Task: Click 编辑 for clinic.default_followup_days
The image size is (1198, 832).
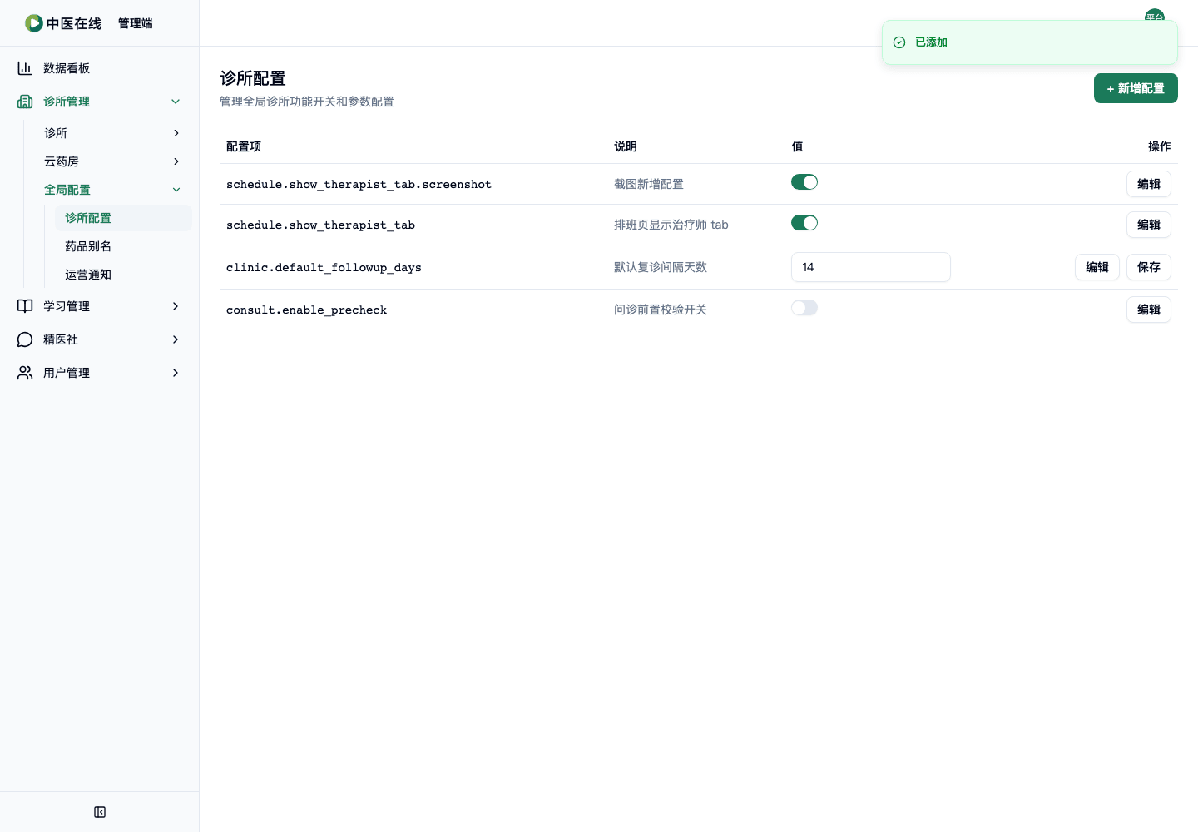Action: click(1097, 267)
